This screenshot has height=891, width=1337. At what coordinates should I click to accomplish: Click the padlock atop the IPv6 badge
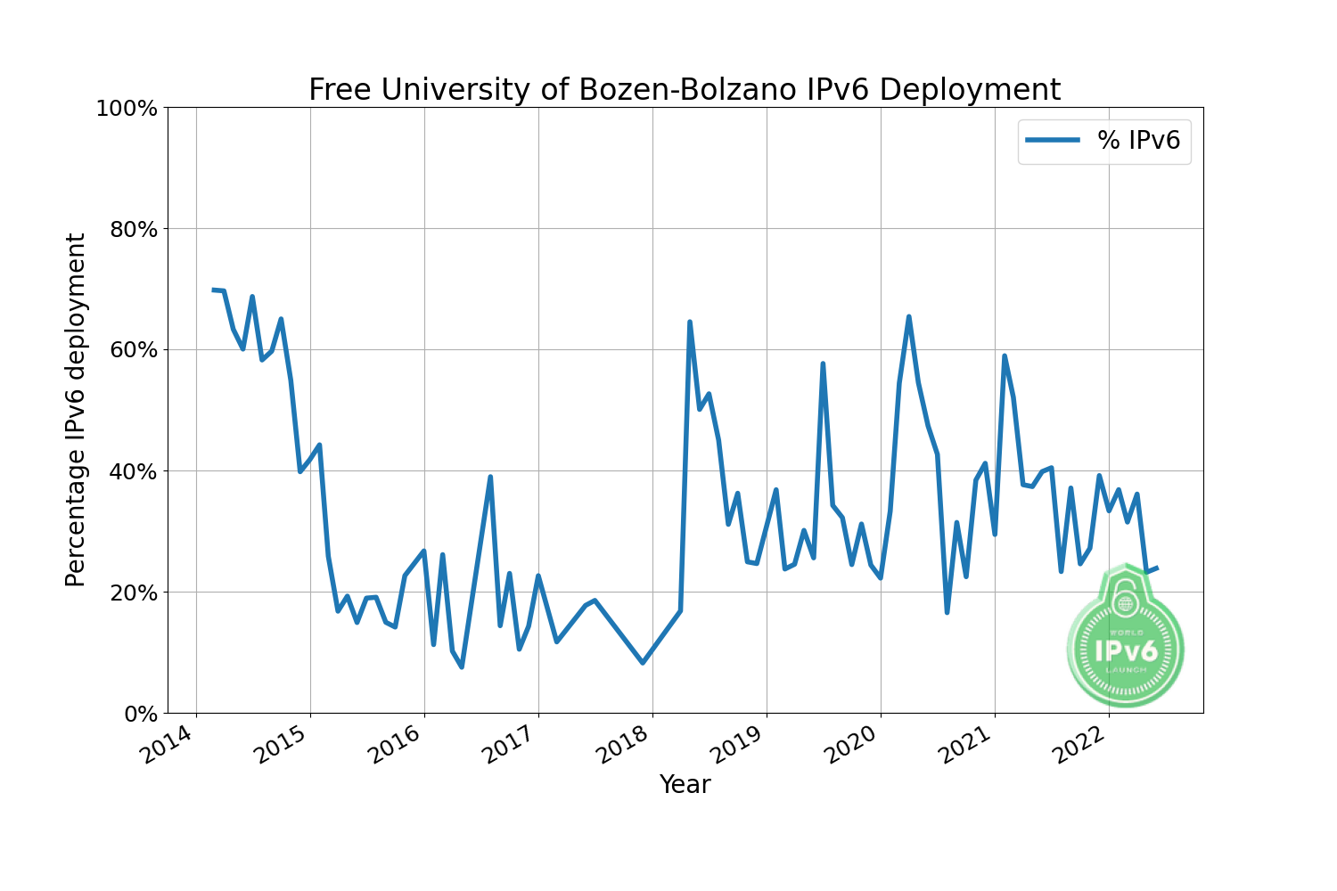(x=1126, y=597)
